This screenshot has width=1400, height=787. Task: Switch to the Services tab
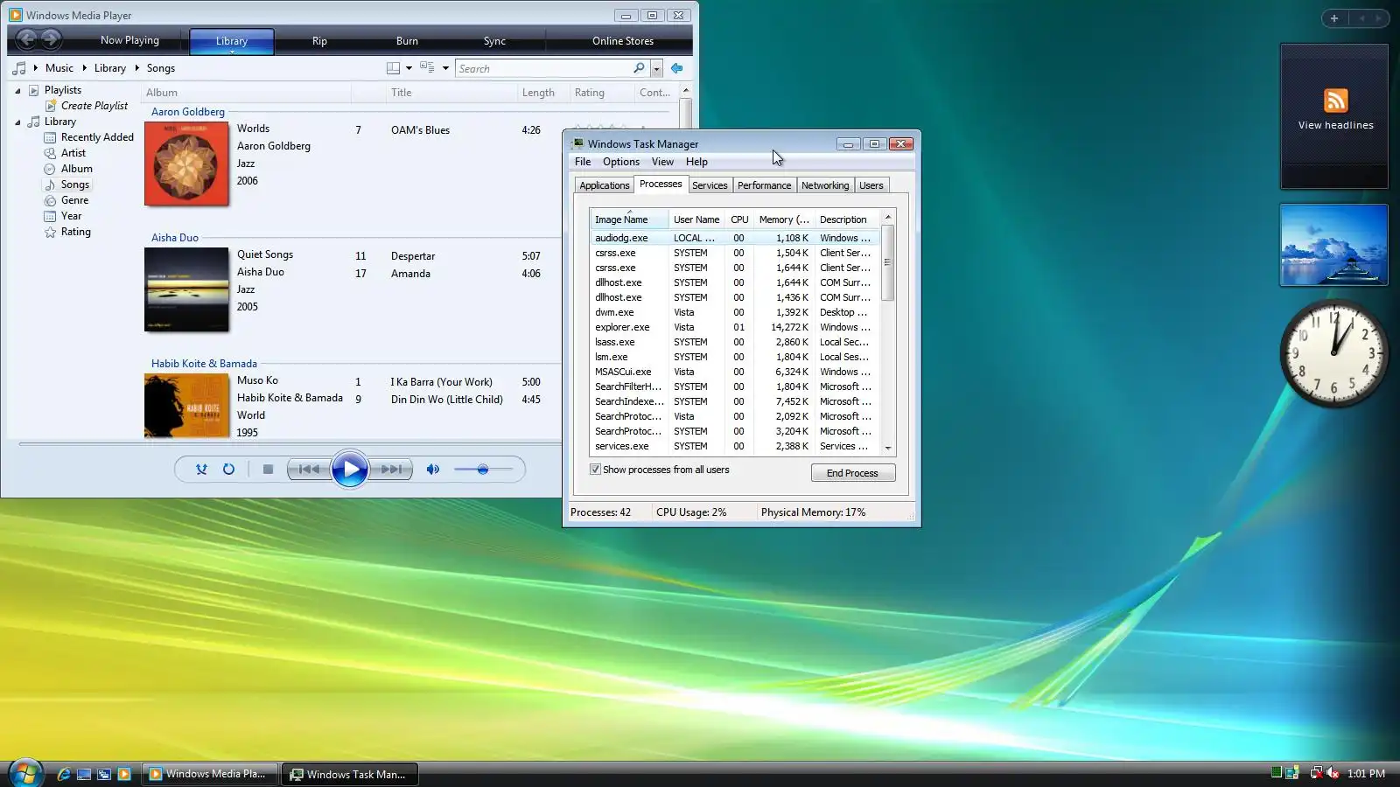(710, 185)
